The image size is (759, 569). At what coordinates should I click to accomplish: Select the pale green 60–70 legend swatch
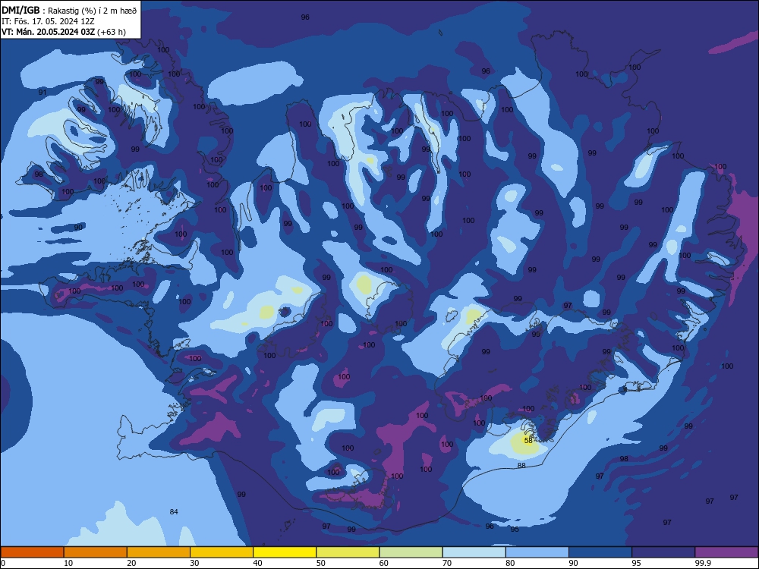[411, 552]
